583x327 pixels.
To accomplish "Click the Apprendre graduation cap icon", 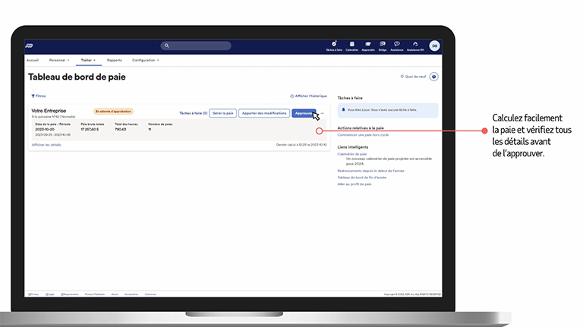I will click(367, 44).
